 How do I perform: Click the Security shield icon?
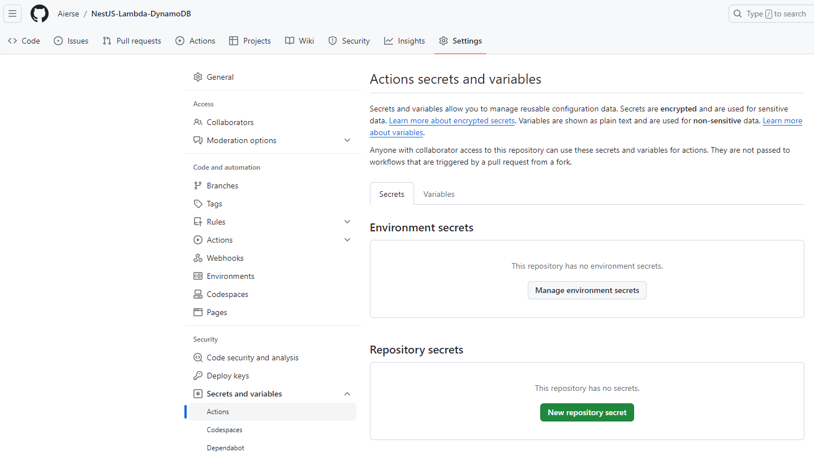[x=333, y=41]
